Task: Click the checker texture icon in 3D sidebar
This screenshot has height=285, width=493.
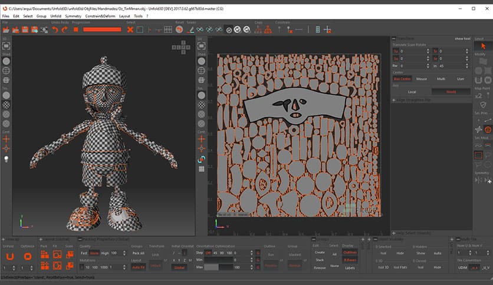Action: pyautogui.click(x=6, y=105)
